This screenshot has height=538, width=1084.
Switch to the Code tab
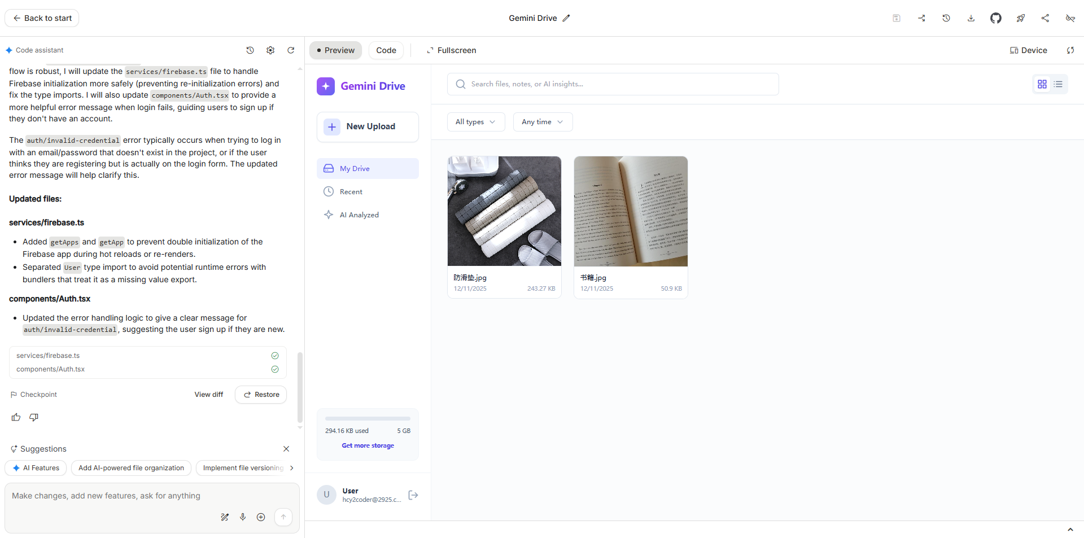386,50
